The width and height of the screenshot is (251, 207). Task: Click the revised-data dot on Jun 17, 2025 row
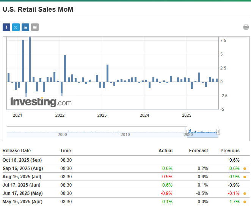click(245, 193)
